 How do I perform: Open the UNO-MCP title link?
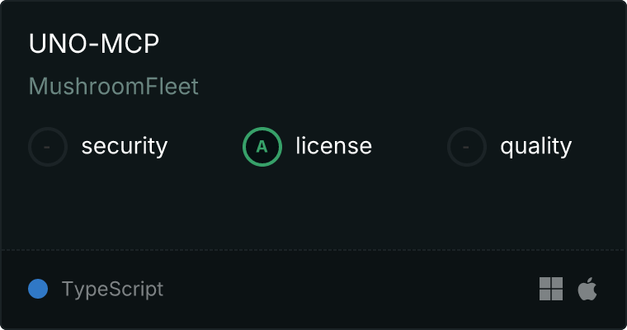(94, 45)
